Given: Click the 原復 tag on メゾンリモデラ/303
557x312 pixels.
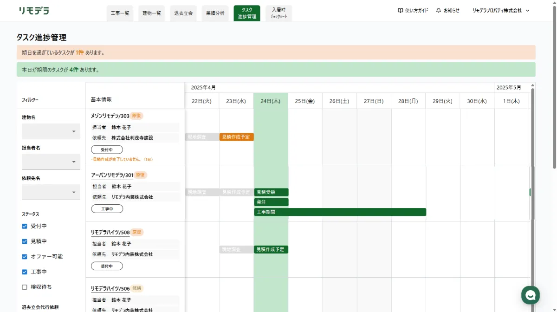Looking at the screenshot, I should point(137,116).
